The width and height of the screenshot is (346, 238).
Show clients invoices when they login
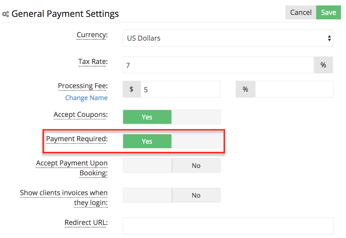[x=147, y=195]
